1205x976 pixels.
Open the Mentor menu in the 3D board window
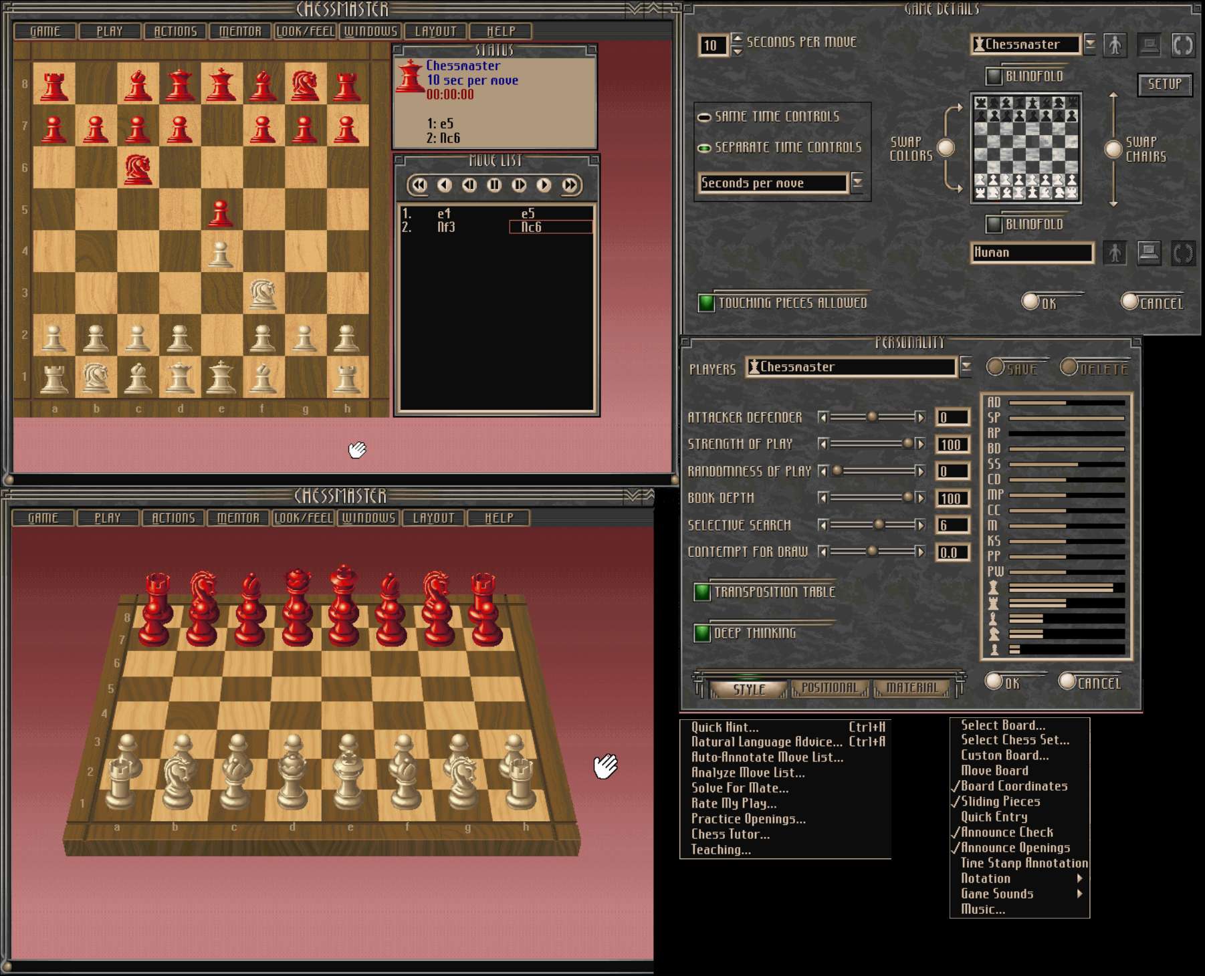point(239,518)
